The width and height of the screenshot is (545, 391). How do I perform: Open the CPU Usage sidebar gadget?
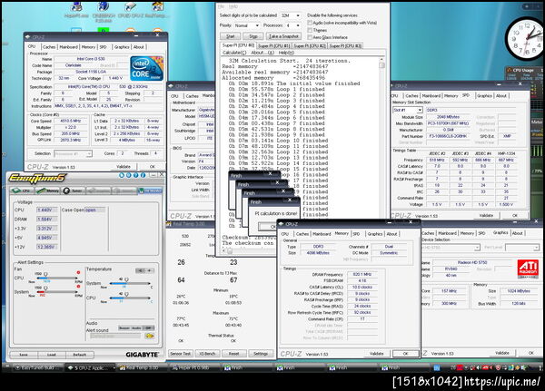tap(523, 73)
